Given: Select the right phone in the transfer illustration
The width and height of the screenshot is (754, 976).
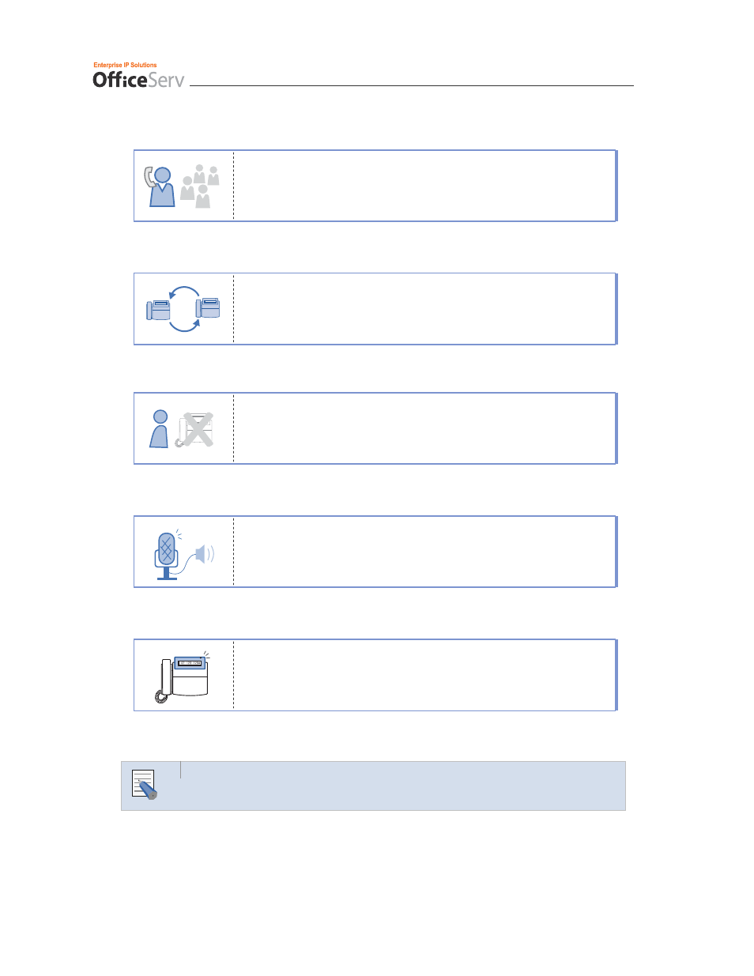Looking at the screenshot, I should click(x=208, y=307).
